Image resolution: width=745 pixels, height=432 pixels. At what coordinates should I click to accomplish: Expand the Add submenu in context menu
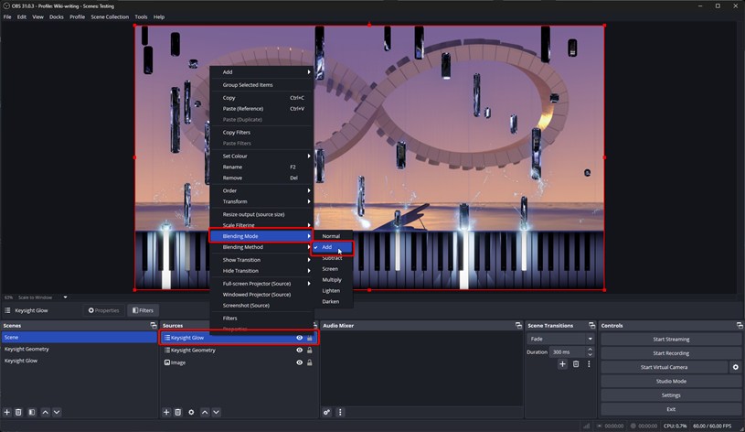click(x=261, y=71)
